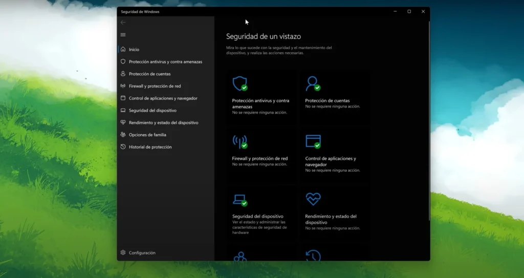Close the Seguridad de Windows window

click(423, 11)
